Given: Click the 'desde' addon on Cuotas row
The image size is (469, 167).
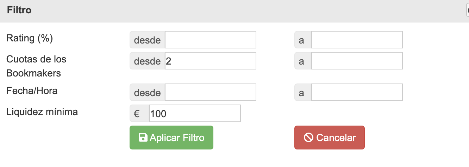Looking at the screenshot, I should point(148,61).
